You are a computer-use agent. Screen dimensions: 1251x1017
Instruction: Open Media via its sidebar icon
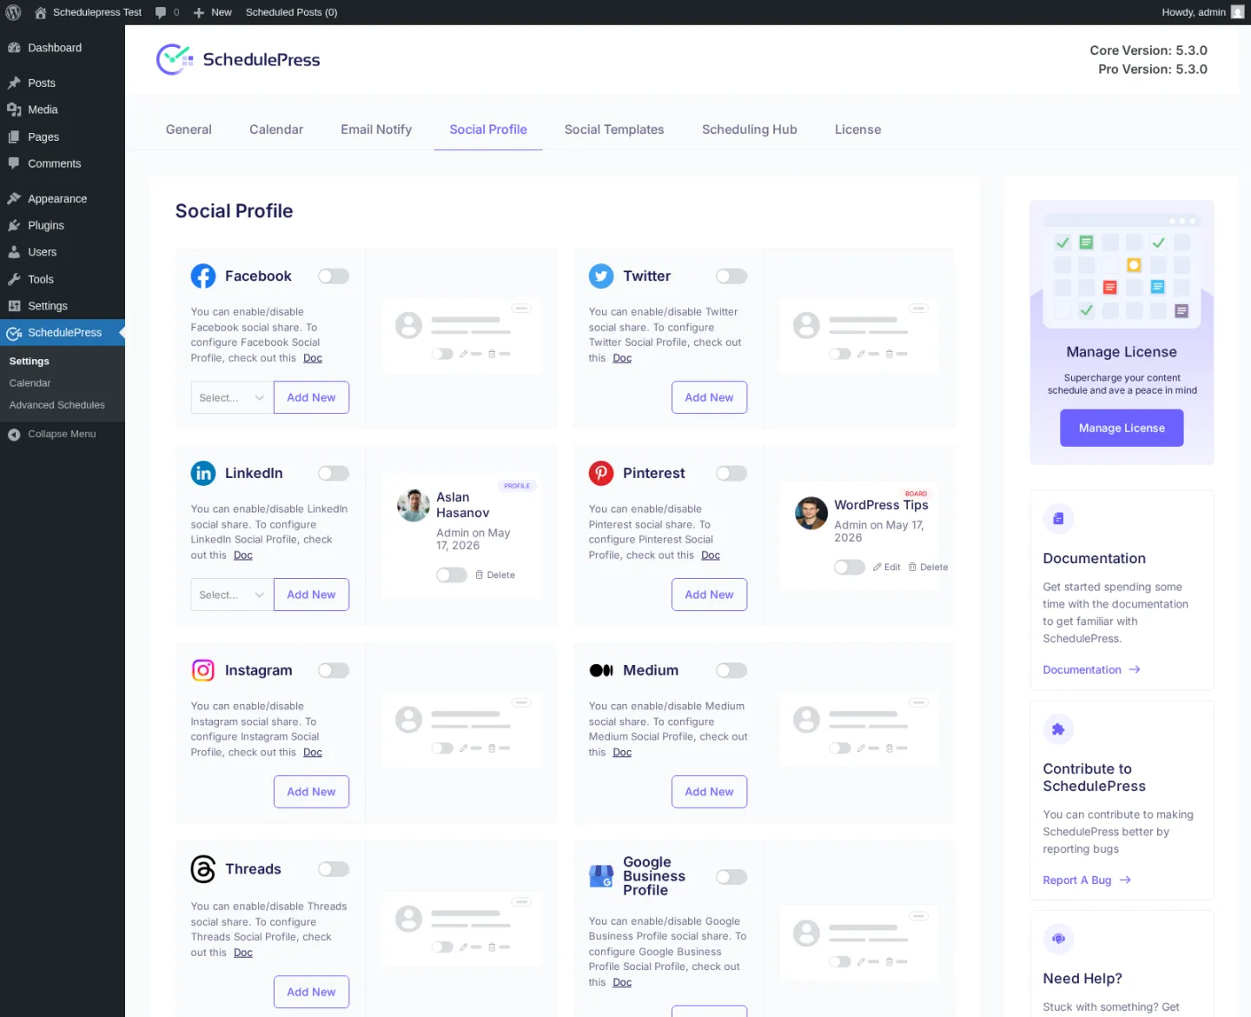click(x=14, y=110)
